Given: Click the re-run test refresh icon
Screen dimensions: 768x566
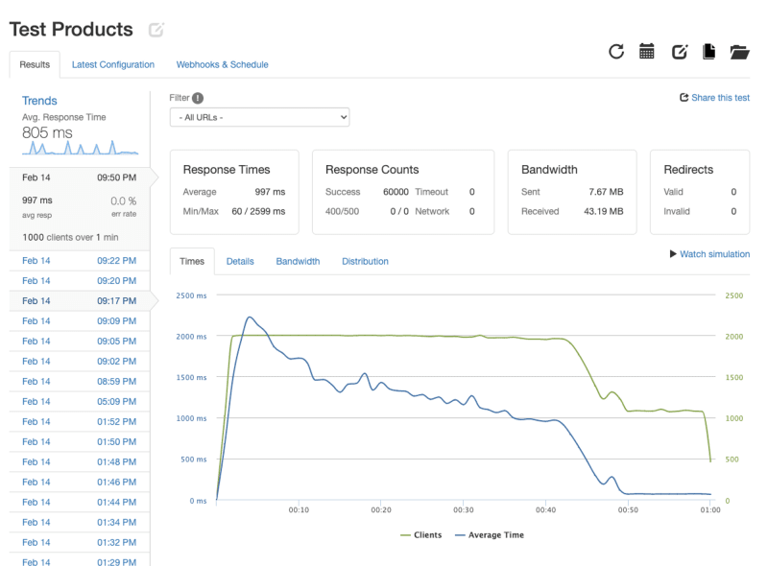Looking at the screenshot, I should click(616, 52).
